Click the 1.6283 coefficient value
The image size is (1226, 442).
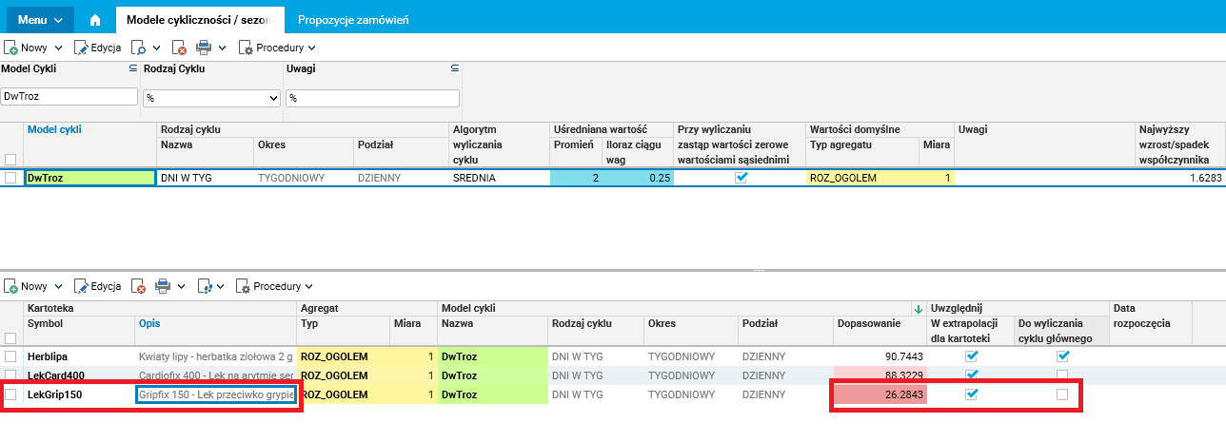pyautogui.click(x=1204, y=178)
